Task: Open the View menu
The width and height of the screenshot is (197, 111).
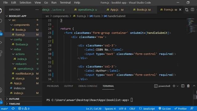Action: [38, 2]
